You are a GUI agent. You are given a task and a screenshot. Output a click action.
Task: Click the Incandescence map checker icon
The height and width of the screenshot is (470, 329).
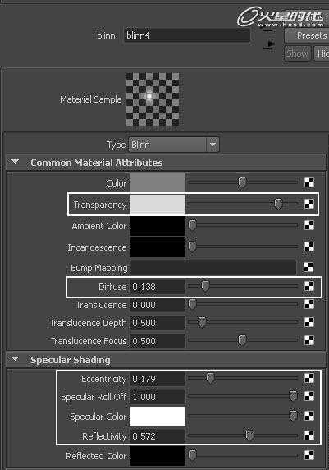click(309, 247)
